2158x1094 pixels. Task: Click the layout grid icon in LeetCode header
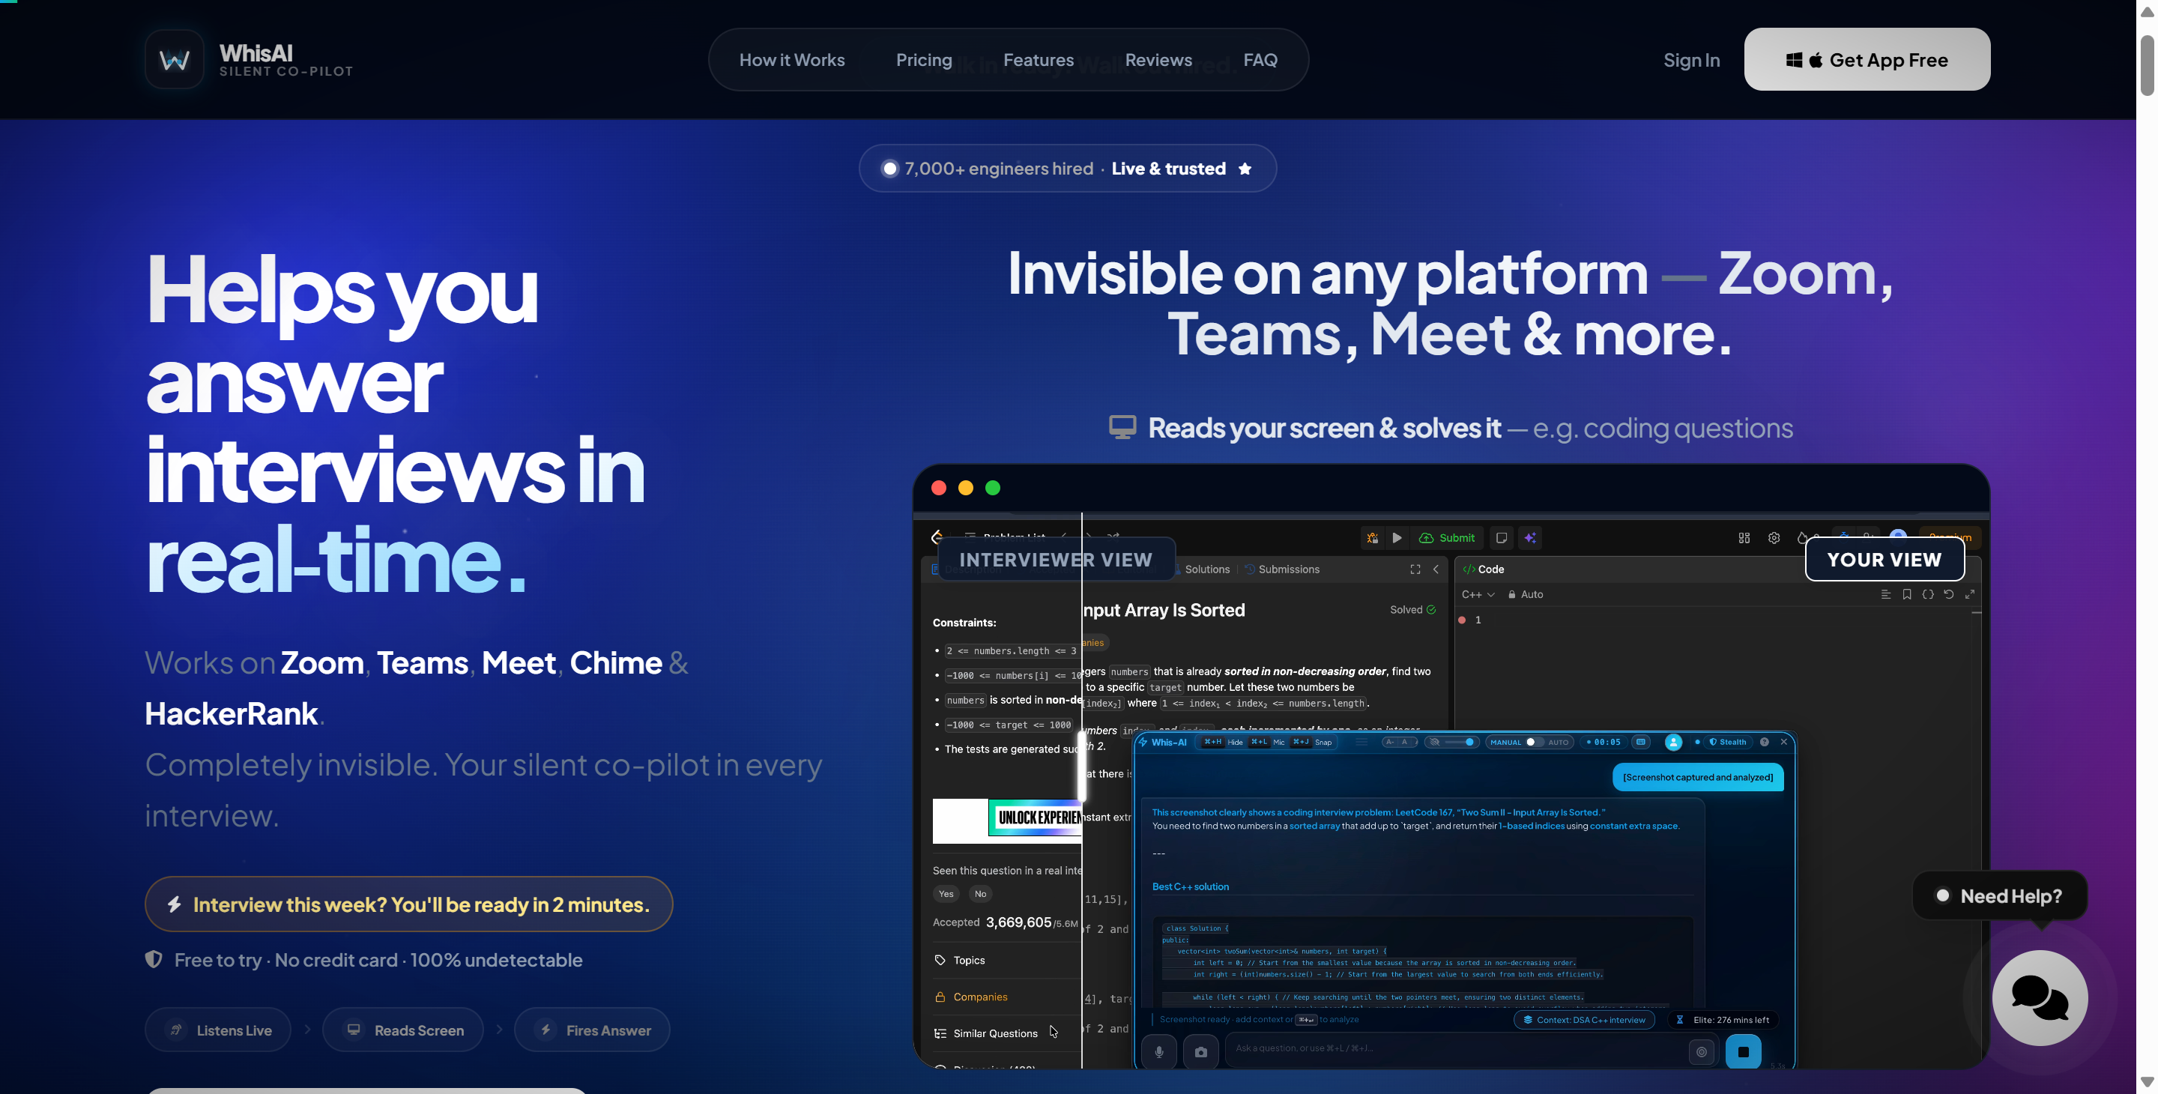click(1744, 538)
